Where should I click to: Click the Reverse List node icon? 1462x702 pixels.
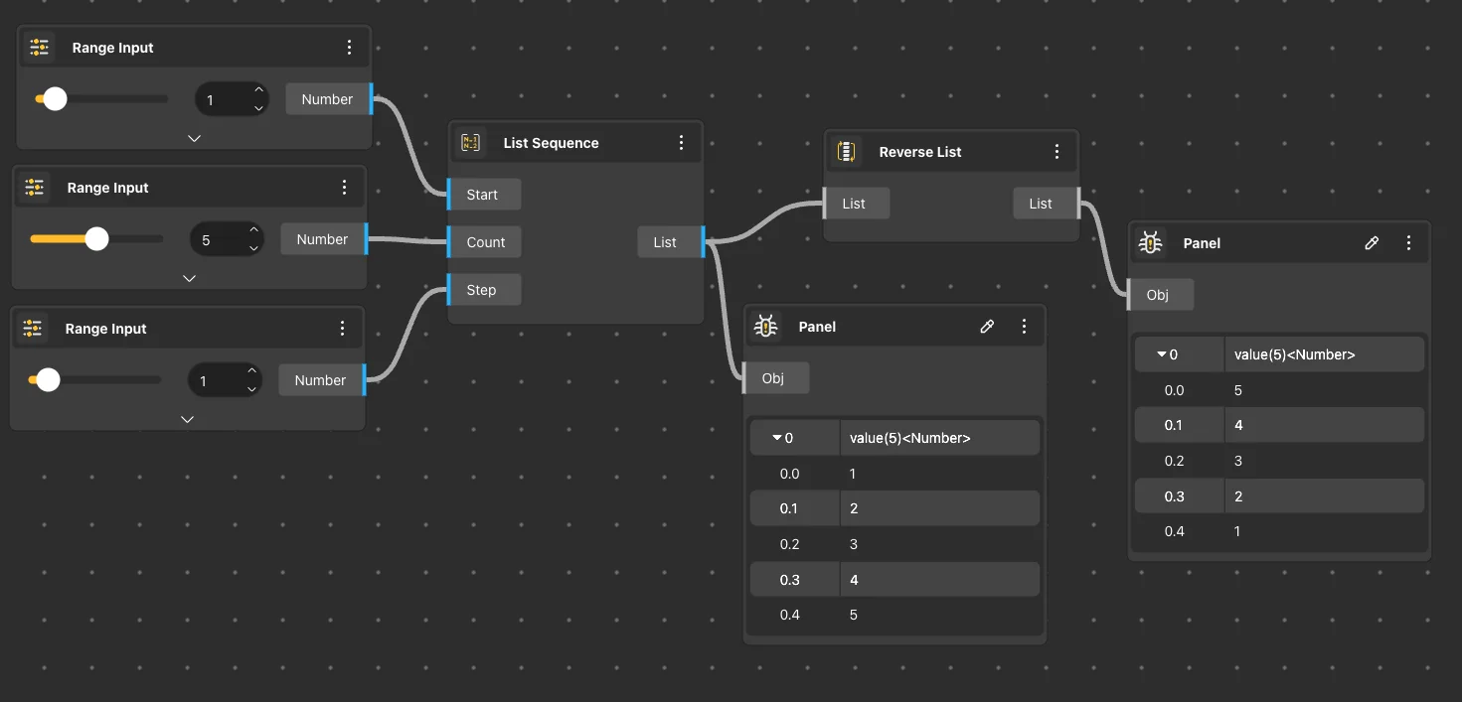847,152
